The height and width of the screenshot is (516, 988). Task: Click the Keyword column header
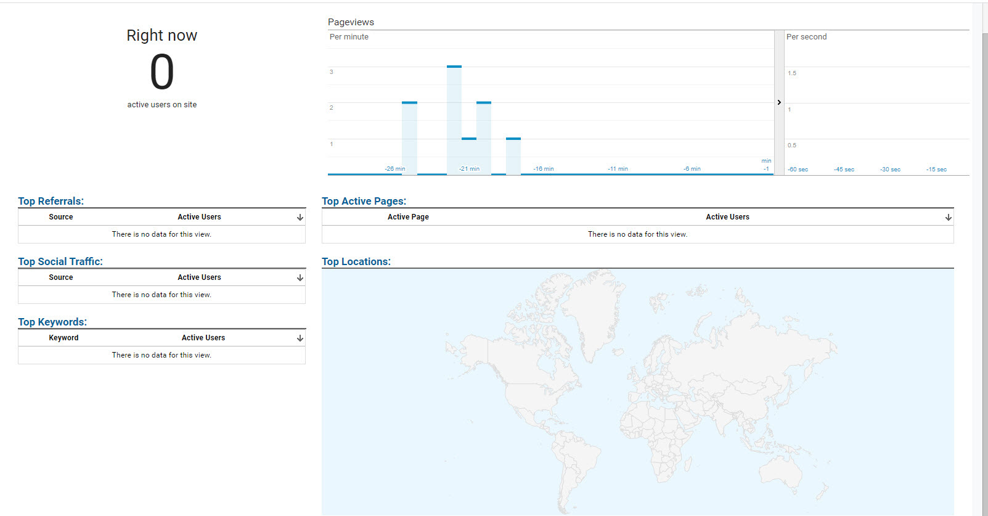pyautogui.click(x=63, y=338)
